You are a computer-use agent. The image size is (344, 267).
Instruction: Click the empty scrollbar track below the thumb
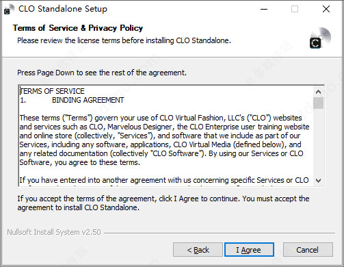[x=318, y=142]
